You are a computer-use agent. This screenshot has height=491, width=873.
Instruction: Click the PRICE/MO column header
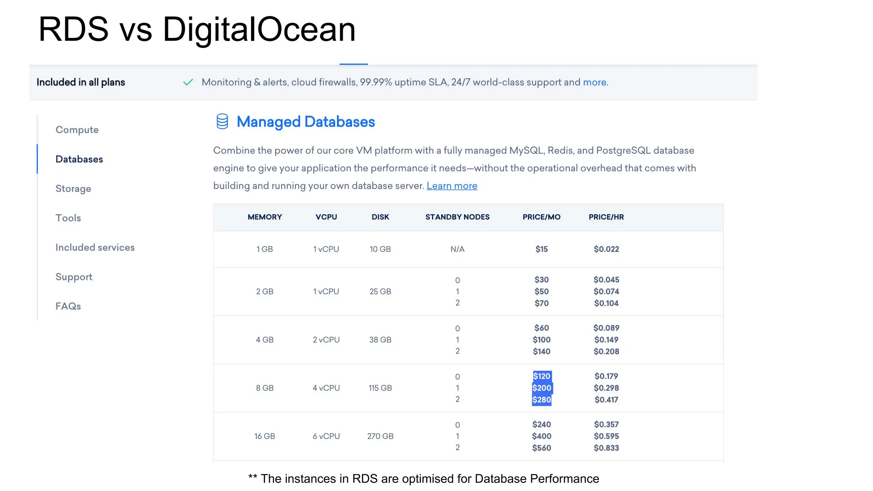pyautogui.click(x=541, y=217)
